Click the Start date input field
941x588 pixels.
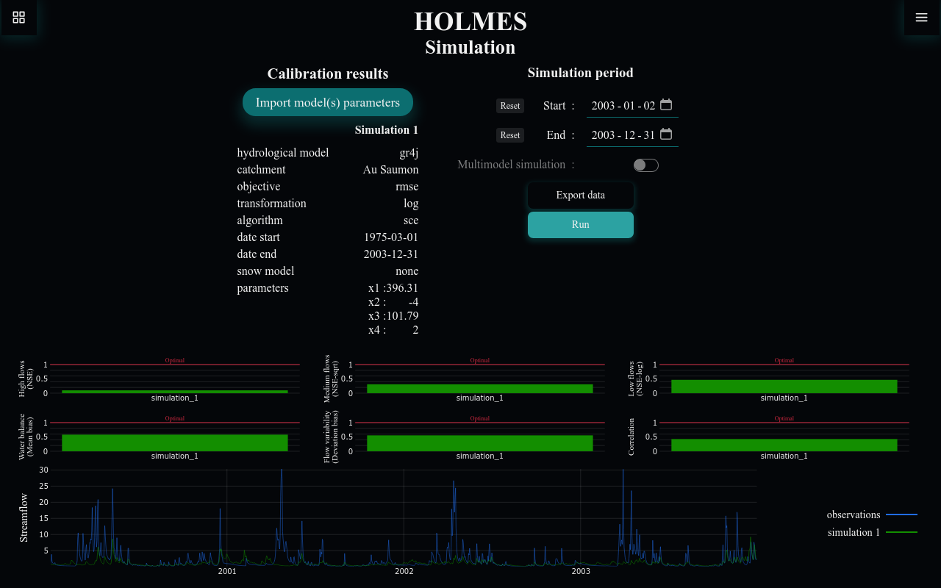pyautogui.click(x=625, y=105)
